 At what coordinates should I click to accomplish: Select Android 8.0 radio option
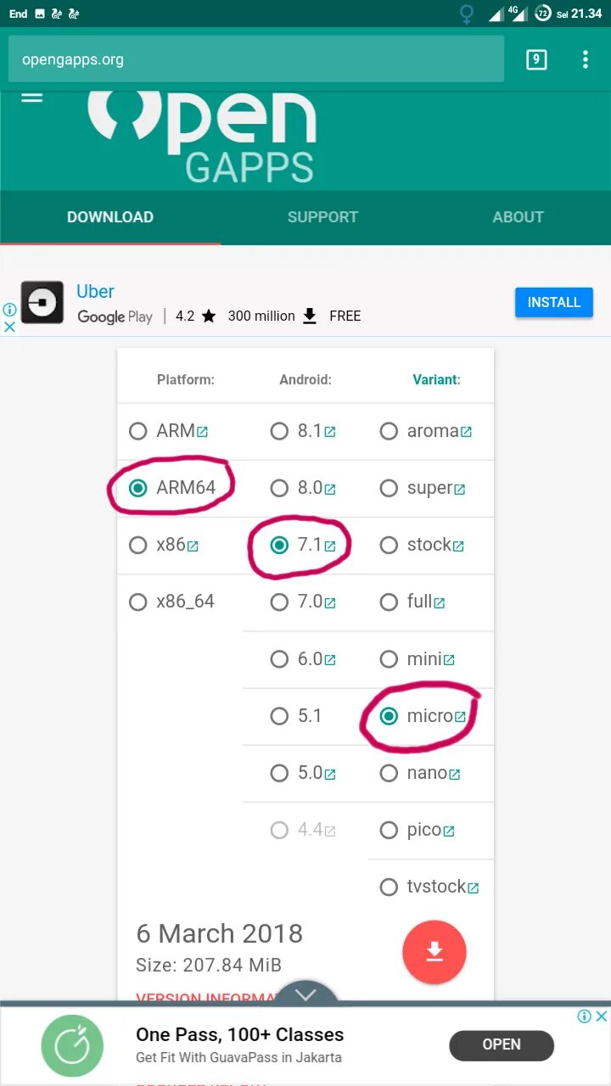279,488
